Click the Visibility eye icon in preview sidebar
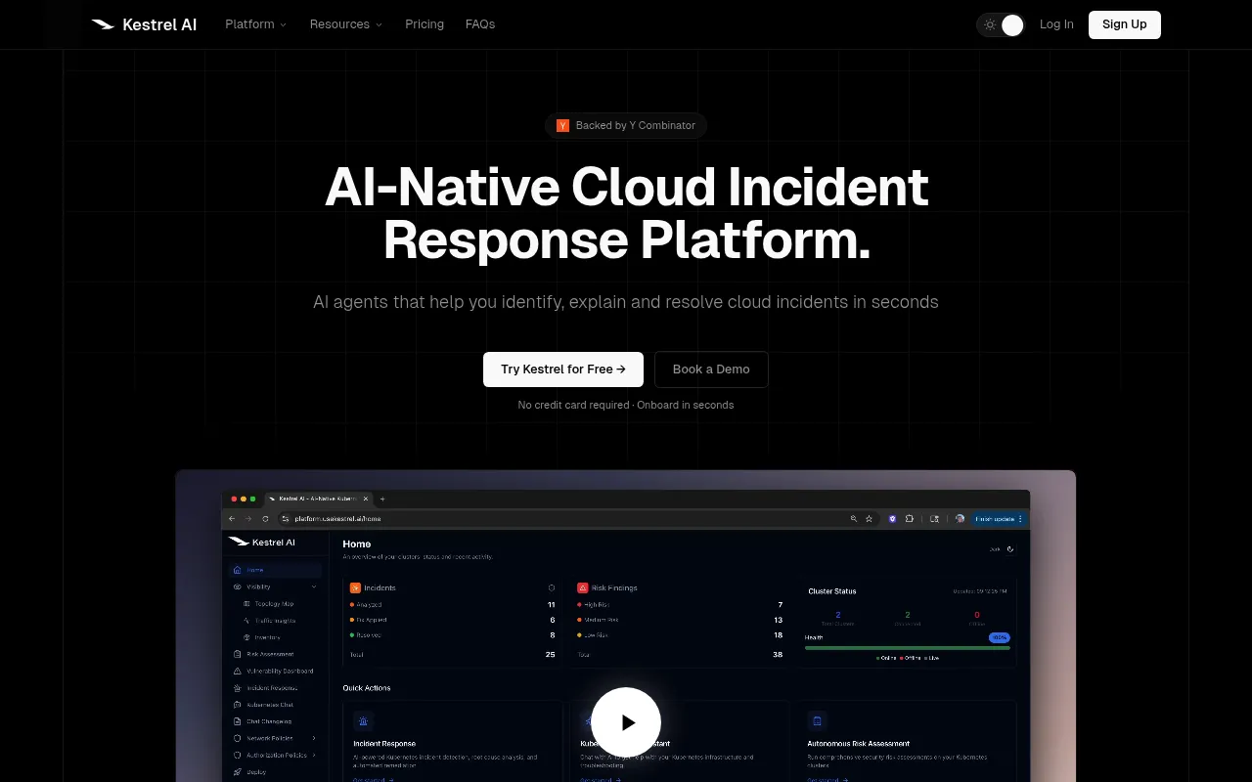Viewport: 1252px width, 782px height. tap(237, 586)
